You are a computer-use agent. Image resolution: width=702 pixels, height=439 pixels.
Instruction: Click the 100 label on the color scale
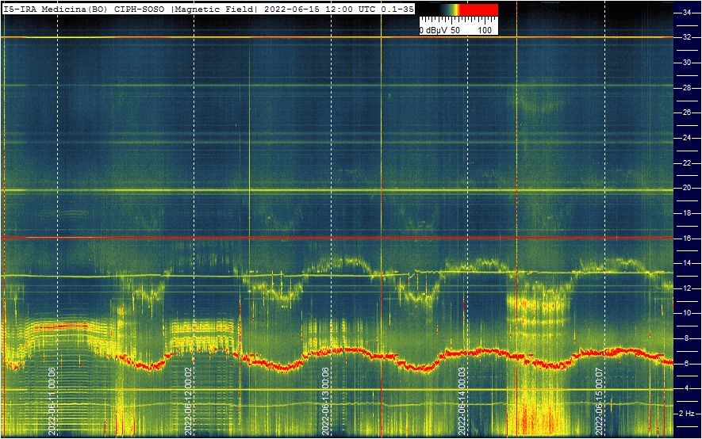point(485,30)
